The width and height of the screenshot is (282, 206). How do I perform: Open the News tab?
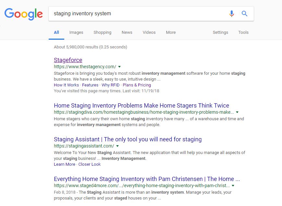pos(127,32)
